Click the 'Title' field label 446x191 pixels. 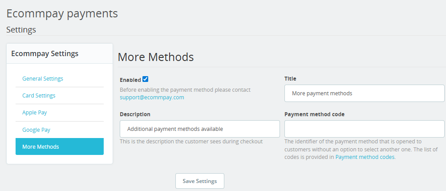click(x=290, y=78)
